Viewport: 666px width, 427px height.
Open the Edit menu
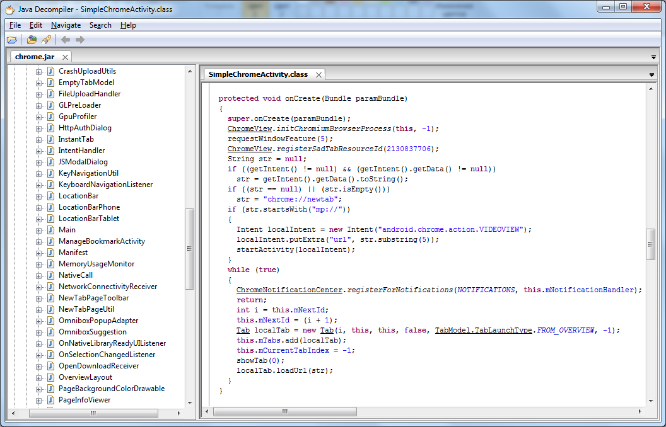tap(36, 25)
